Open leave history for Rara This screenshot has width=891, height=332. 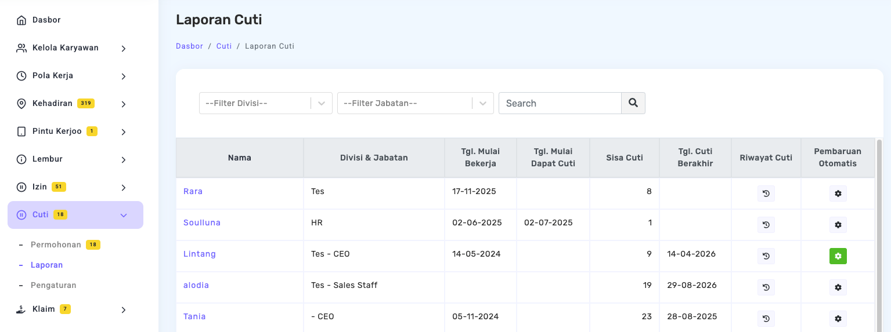click(x=766, y=194)
